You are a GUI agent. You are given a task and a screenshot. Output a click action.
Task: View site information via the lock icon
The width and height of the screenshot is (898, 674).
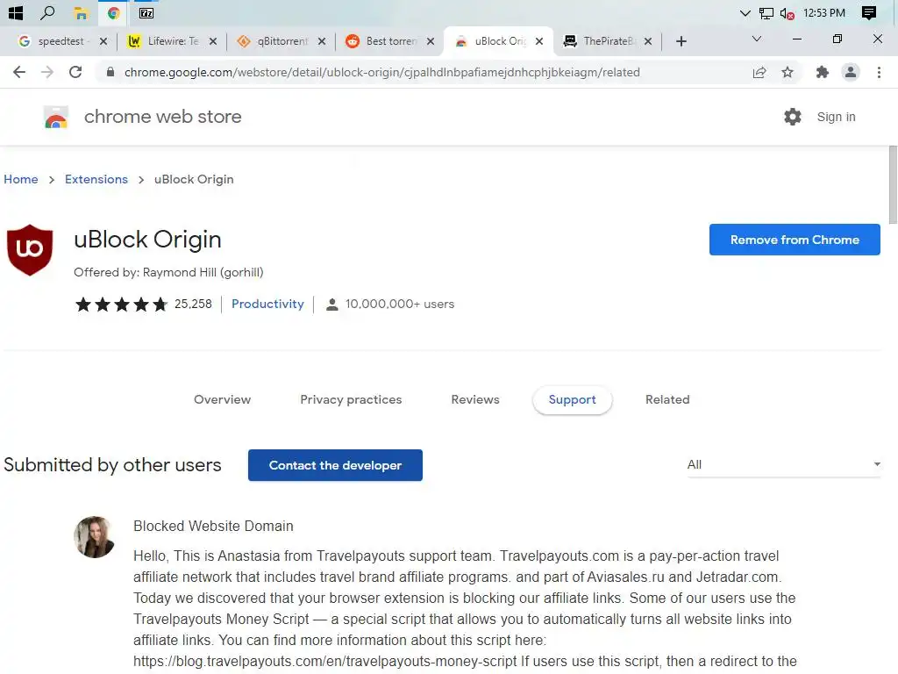tap(110, 72)
